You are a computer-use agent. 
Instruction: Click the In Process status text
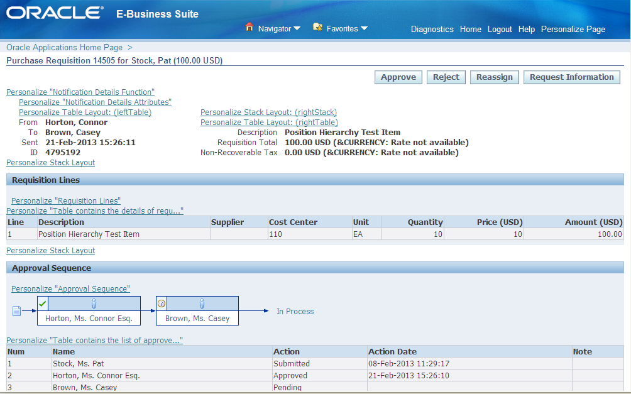[295, 312]
